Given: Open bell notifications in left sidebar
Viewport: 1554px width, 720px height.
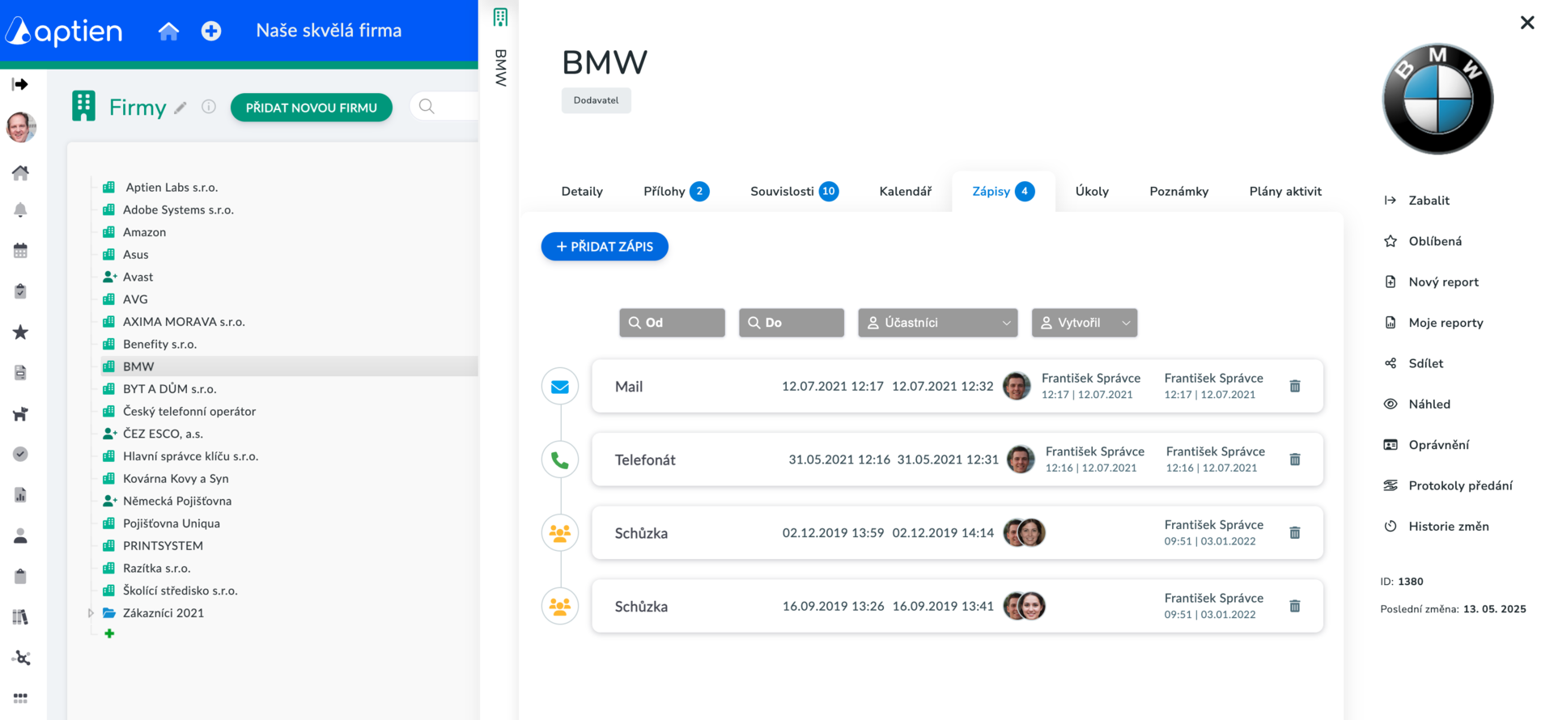Looking at the screenshot, I should pos(20,210).
